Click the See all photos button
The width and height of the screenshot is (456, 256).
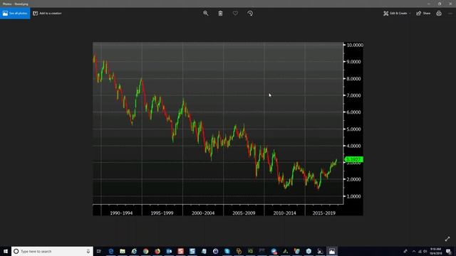coord(15,14)
